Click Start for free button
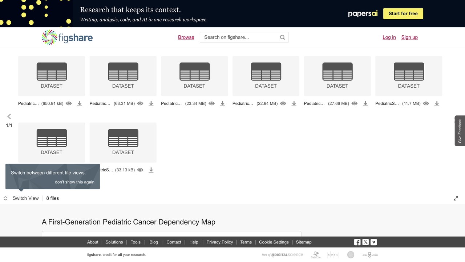Screen dimensions: 465x262 (x=403, y=13)
